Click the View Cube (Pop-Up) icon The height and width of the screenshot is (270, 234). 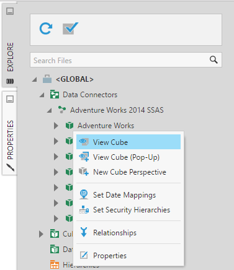pyautogui.click(x=84, y=157)
